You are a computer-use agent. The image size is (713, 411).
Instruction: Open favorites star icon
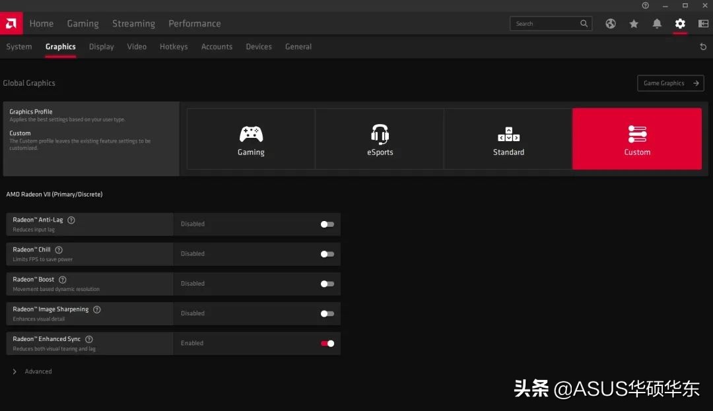click(x=634, y=24)
